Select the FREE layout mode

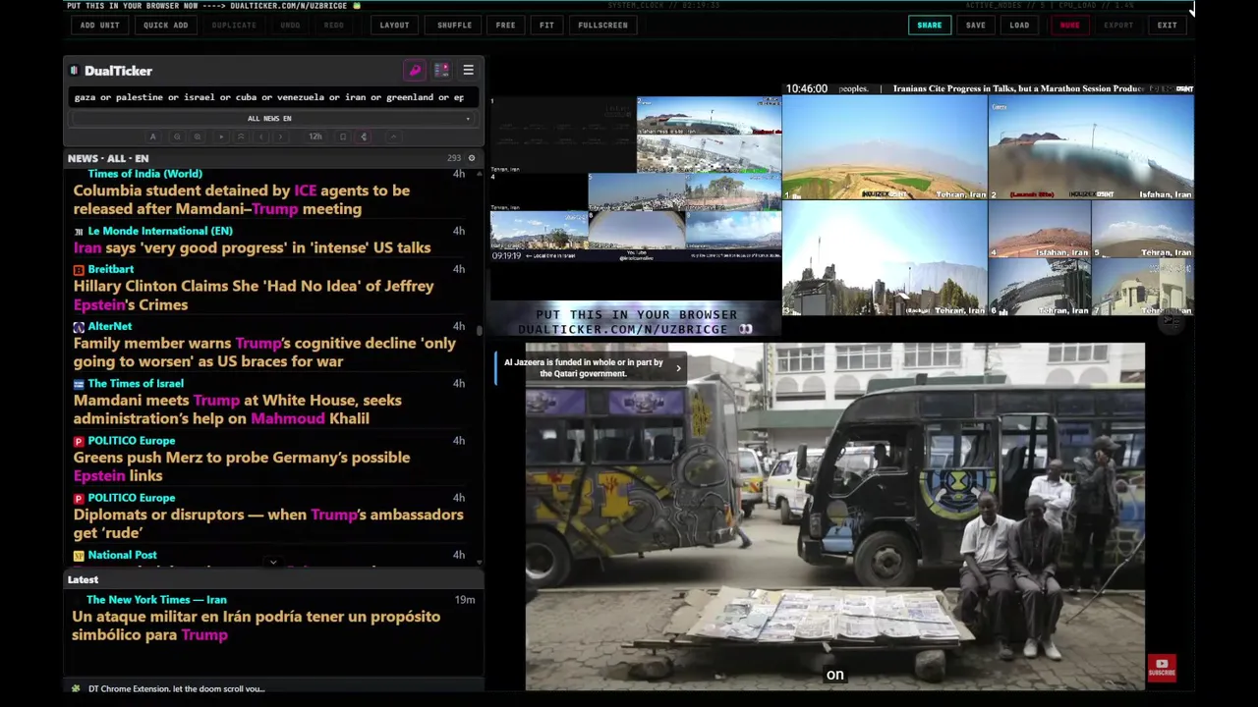[x=505, y=25]
